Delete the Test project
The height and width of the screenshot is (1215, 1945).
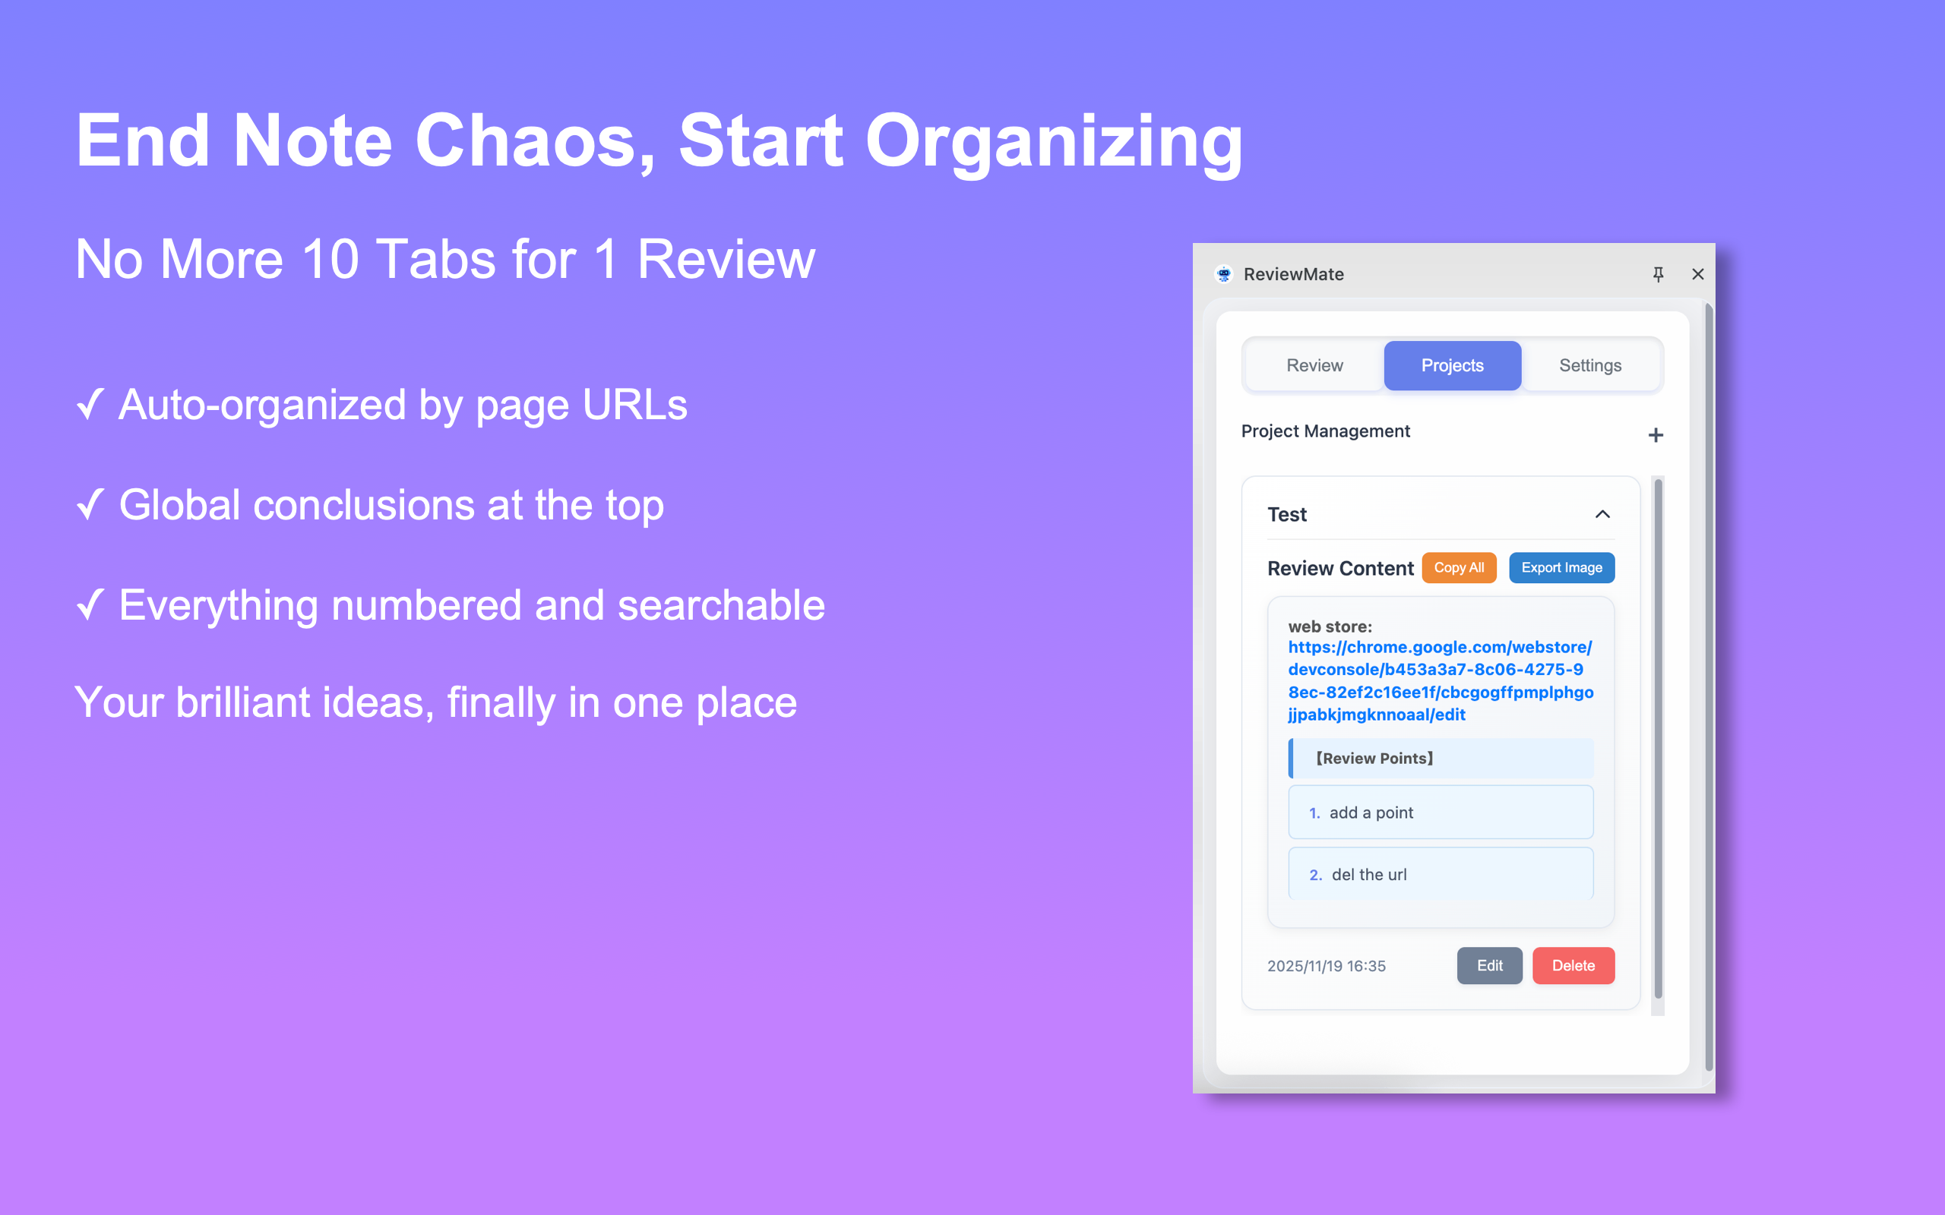click(x=1573, y=965)
